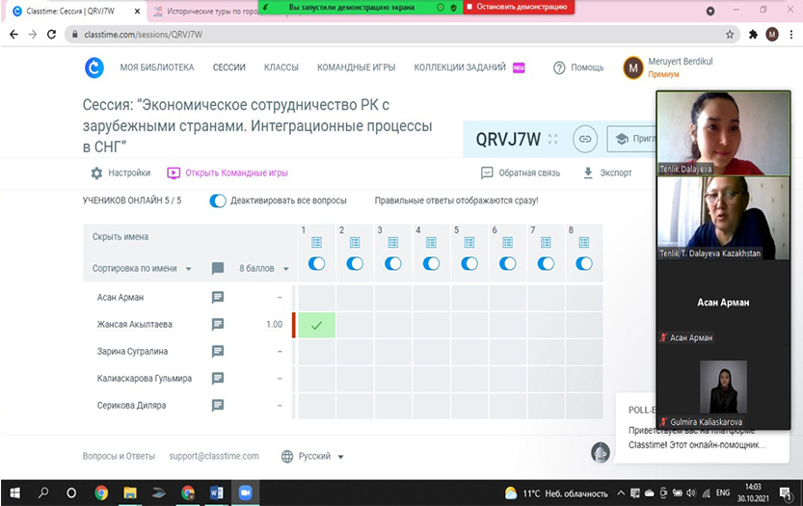Copy session link with chain icon

[583, 139]
